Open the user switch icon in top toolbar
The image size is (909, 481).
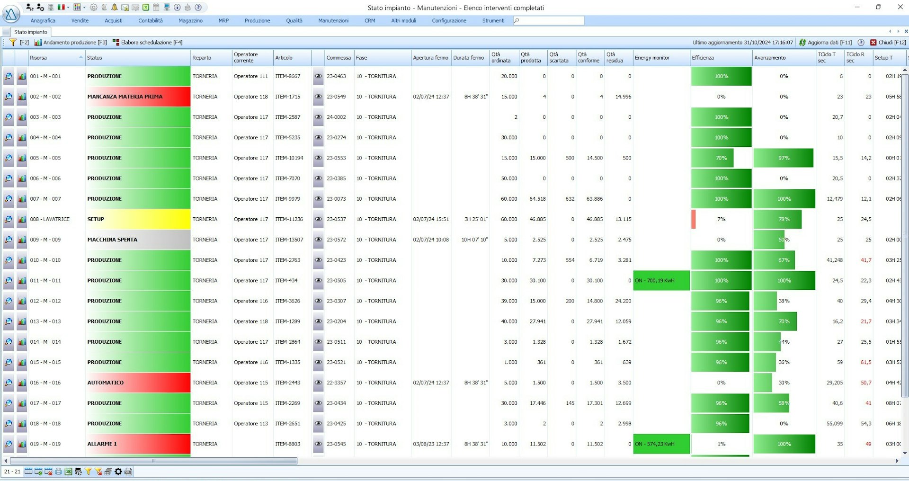(x=29, y=7)
